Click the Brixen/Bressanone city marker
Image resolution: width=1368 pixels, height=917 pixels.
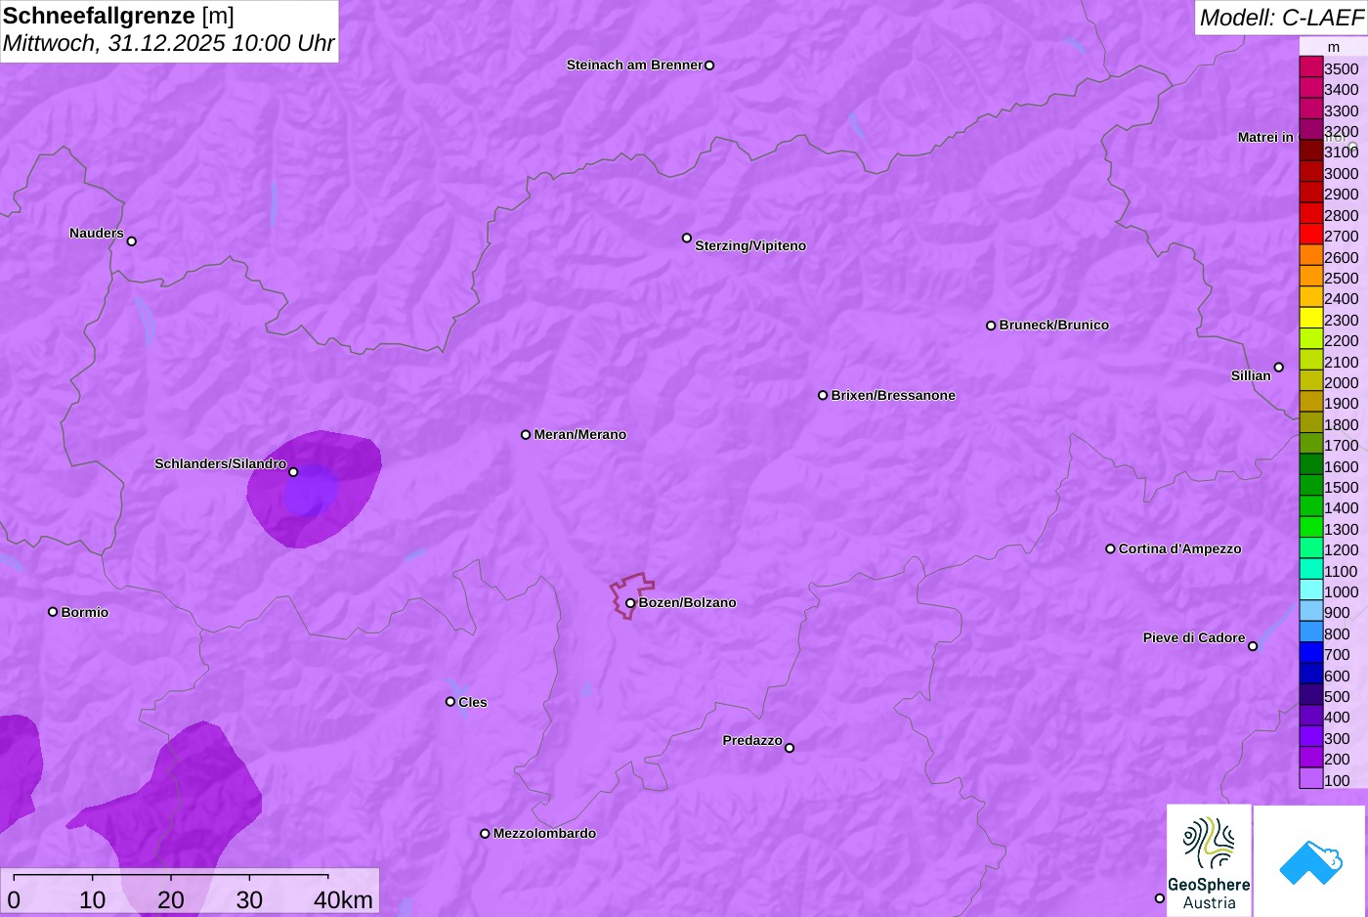pyautogui.click(x=823, y=395)
